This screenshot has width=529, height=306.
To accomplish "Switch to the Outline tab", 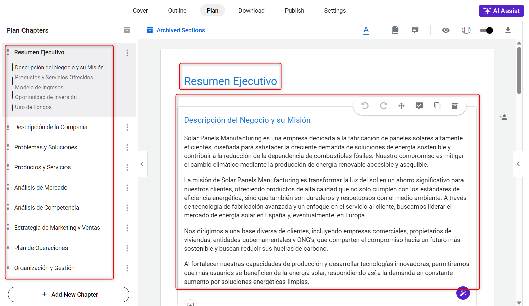I will click(x=177, y=11).
